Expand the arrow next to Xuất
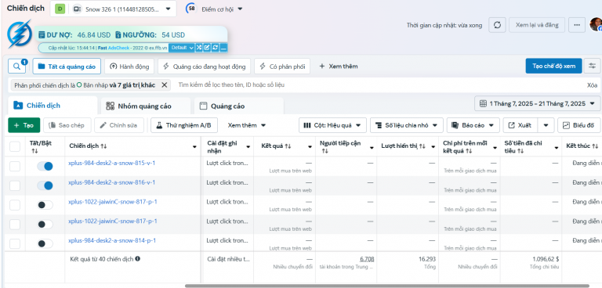This screenshot has height=288, width=602. coord(546,125)
